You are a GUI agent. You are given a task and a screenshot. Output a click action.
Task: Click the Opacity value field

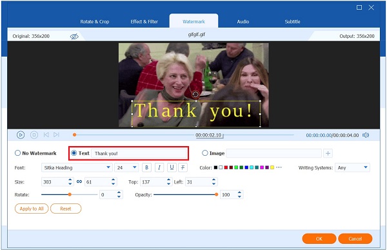228,194
